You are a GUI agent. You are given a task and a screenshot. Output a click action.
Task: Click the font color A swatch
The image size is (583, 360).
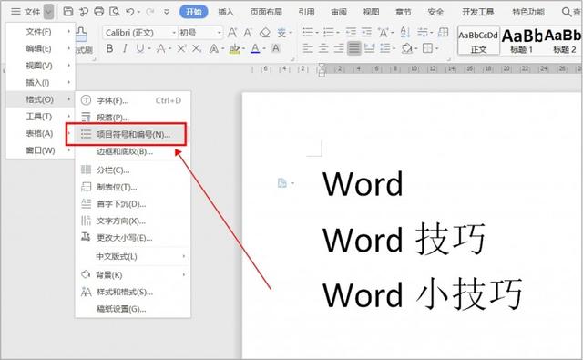pos(255,48)
